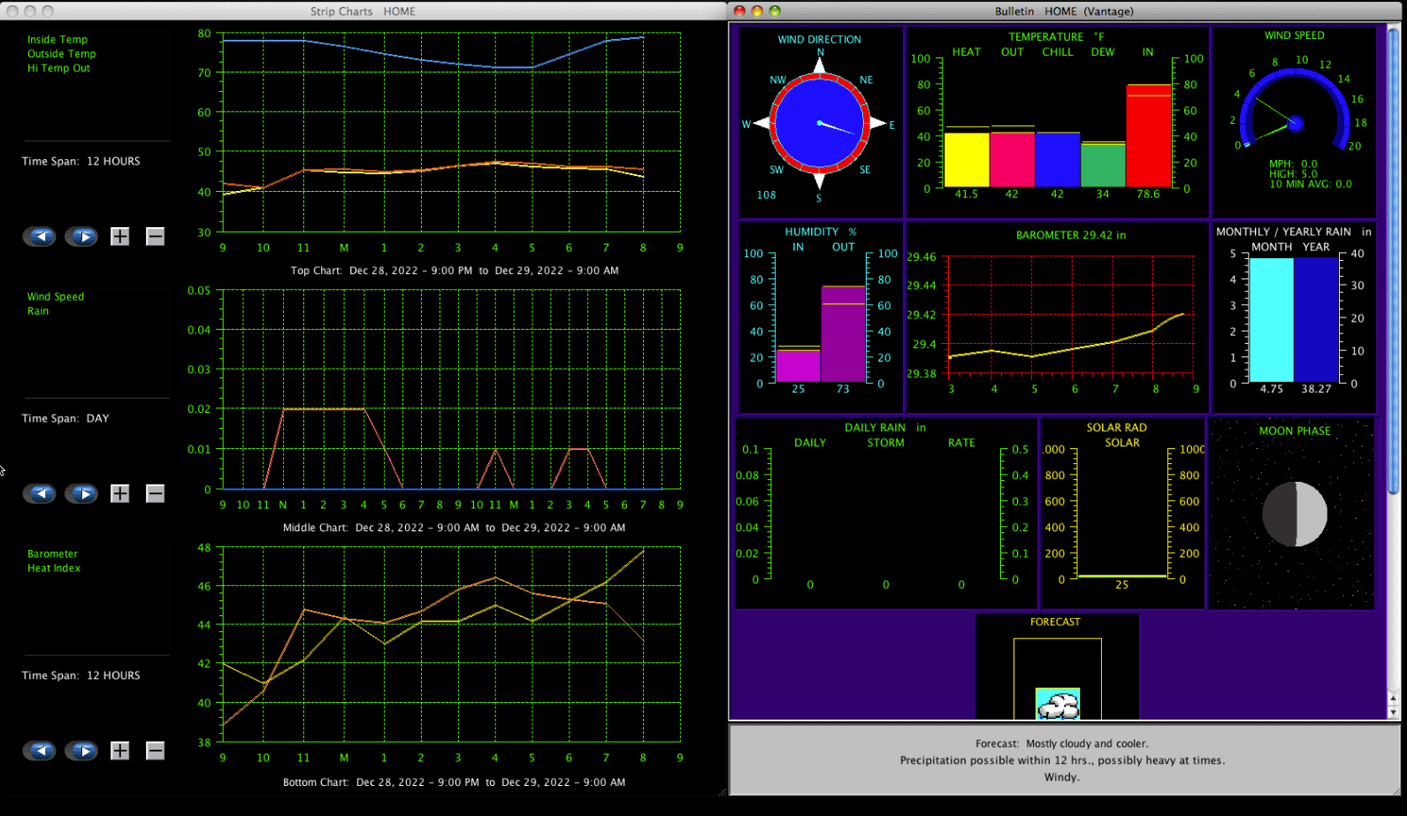Click the 'Time Span: DAY' text
Image resolution: width=1407 pixels, height=816 pixels.
[x=65, y=418]
